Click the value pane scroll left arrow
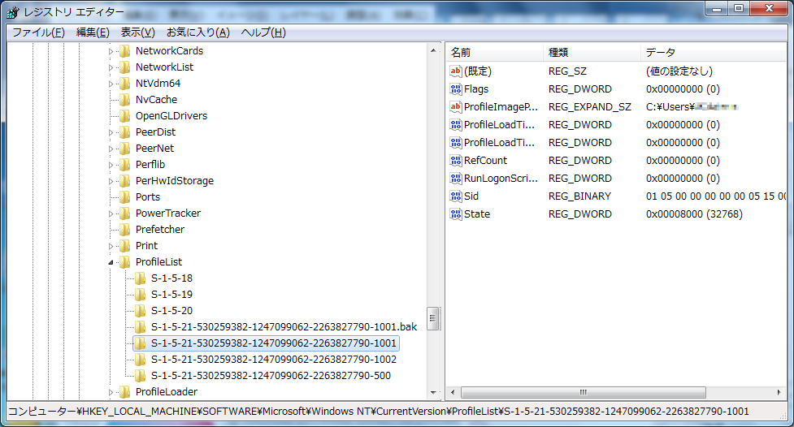Image resolution: width=794 pixels, height=427 pixels. tap(453, 392)
